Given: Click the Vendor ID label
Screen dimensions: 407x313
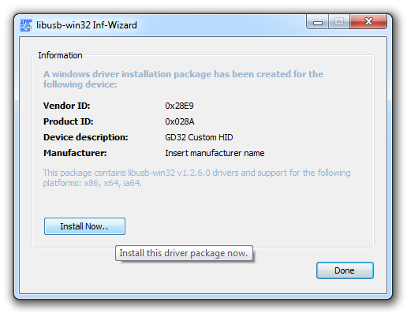Looking at the screenshot, I should pyautogui.click(x=67, y=106).
